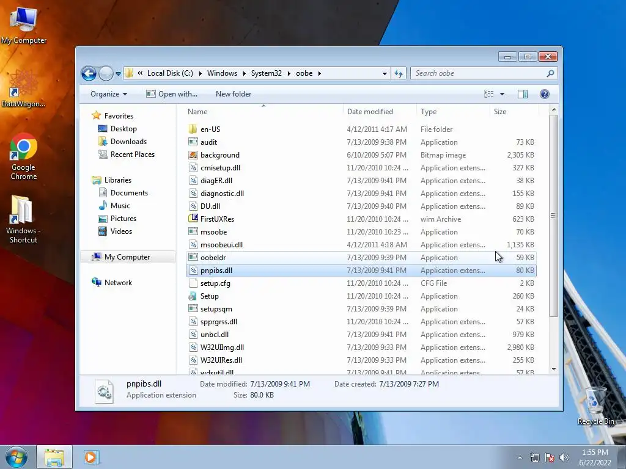Select the en-US folder icon

tap(193, 129)
